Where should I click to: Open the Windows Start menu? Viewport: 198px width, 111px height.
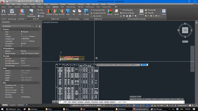(x=2, y=109)
